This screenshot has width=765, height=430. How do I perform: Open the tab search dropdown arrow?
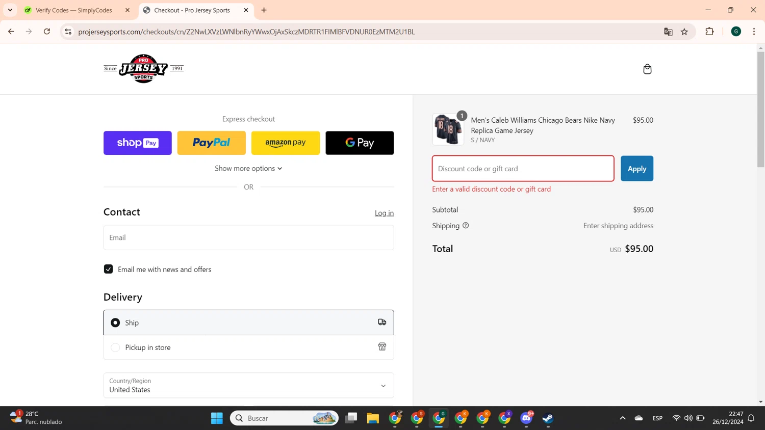[x=10, y=10]
